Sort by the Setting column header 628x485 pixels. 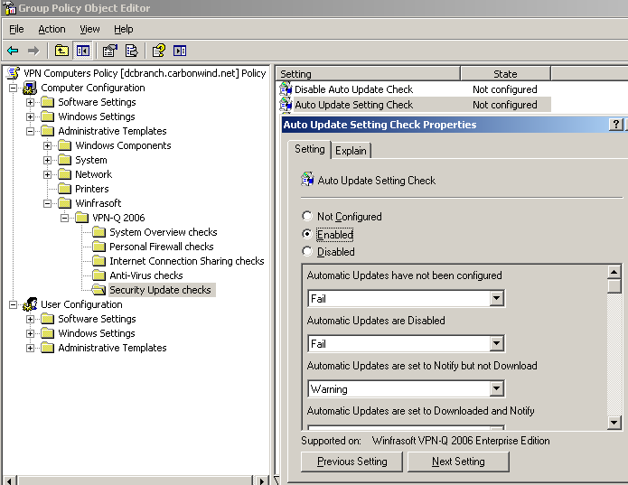[368, 74]
